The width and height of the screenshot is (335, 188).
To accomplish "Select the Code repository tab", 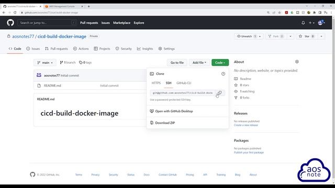I will tap(15, 49).
